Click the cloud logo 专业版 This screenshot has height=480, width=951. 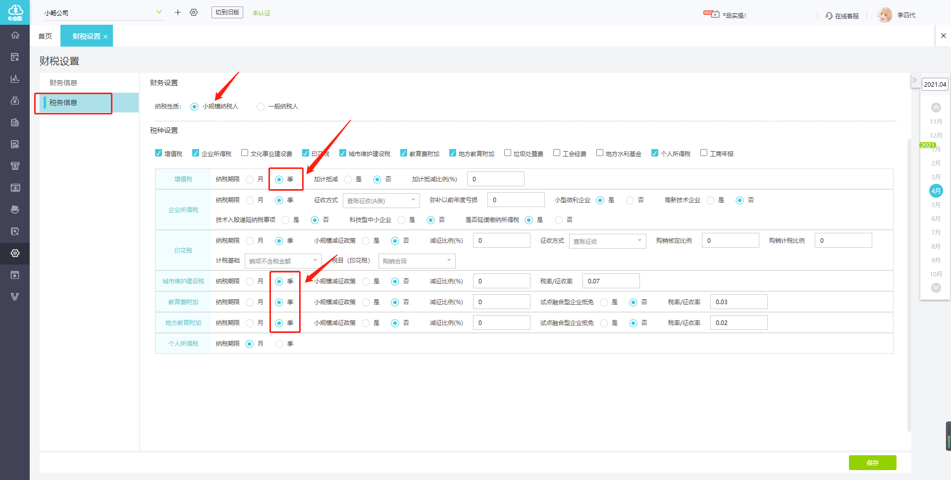pos(15,12)
